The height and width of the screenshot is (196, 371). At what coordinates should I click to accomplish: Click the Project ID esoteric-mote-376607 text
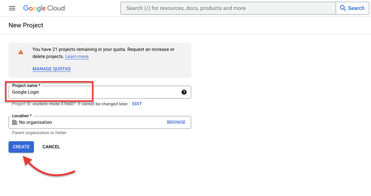point(53,104)
